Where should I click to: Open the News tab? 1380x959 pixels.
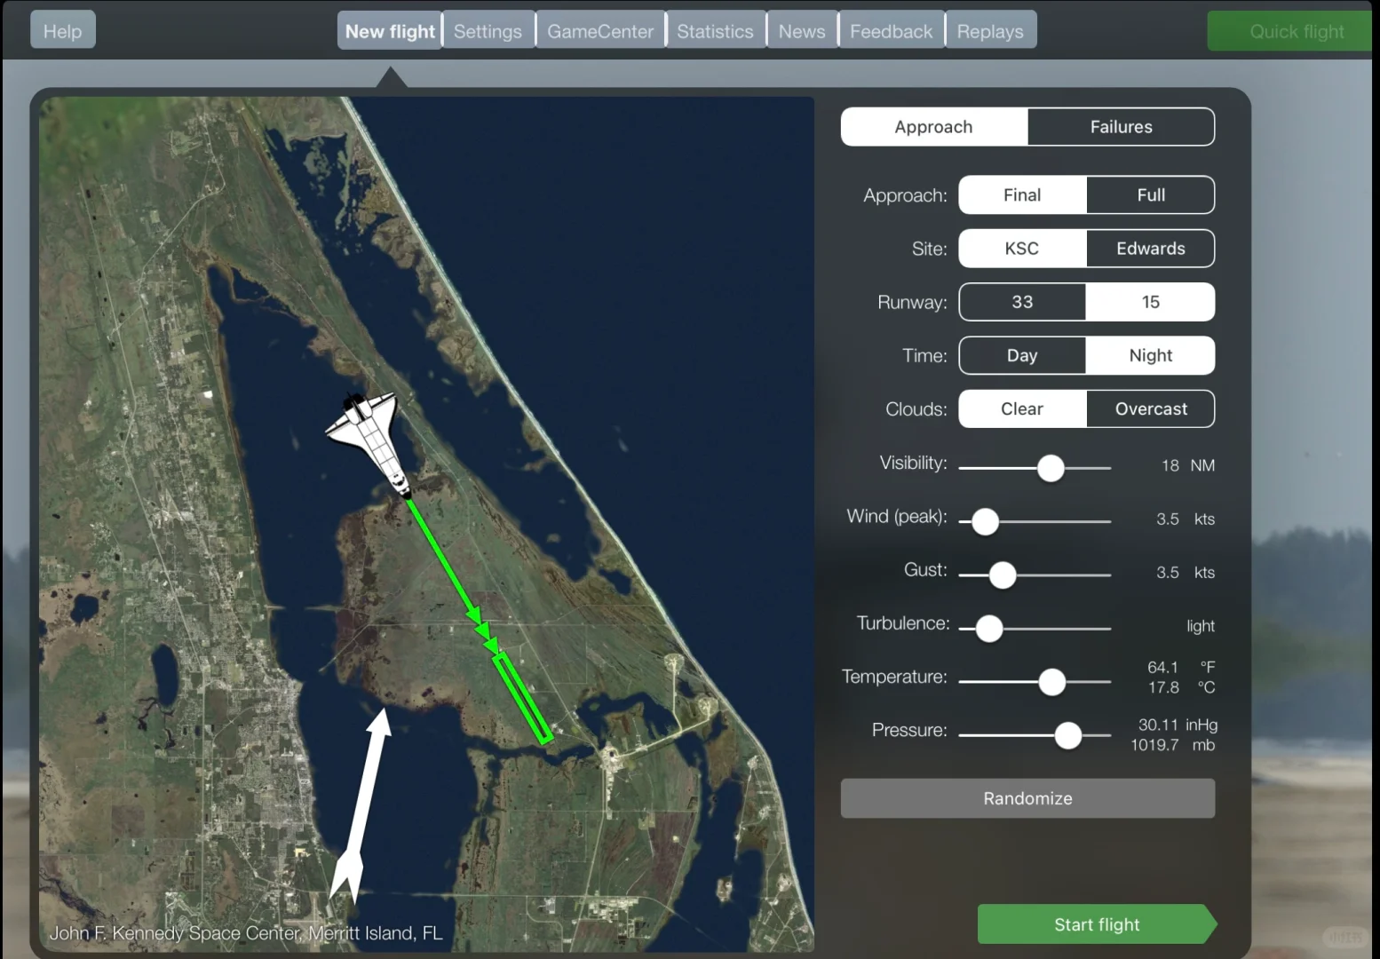point(802,31)
